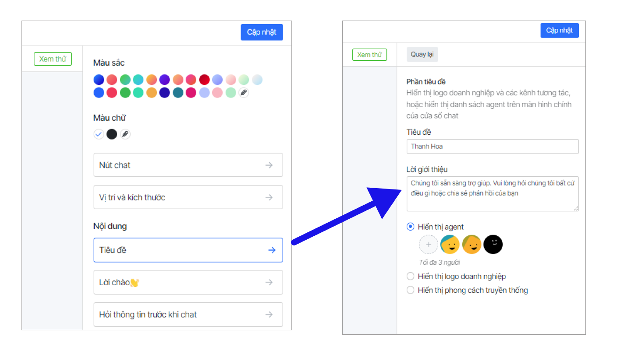631x343 pixels.
Task: Expand Hỏi thông tin trước khi chat
Action: pyautogui.click(x=188, y=315)
